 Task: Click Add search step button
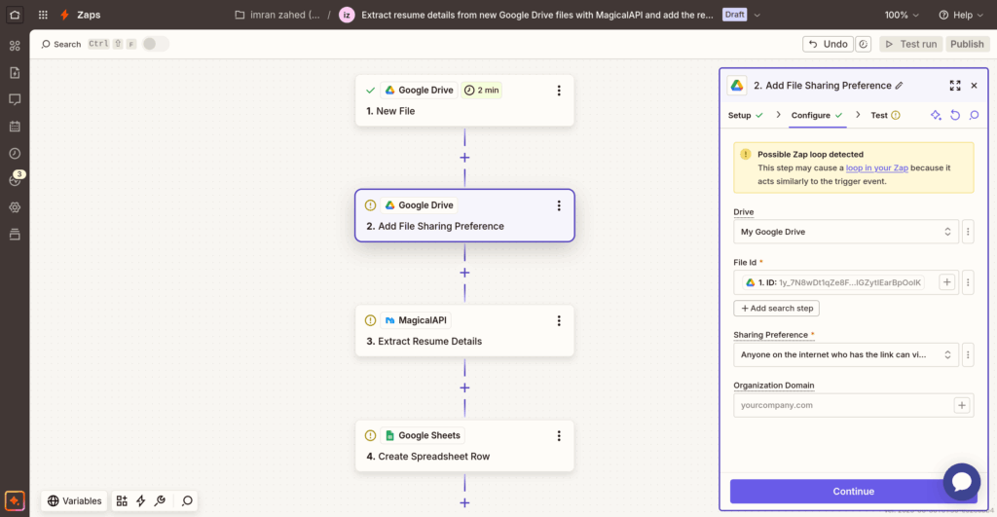776,308
